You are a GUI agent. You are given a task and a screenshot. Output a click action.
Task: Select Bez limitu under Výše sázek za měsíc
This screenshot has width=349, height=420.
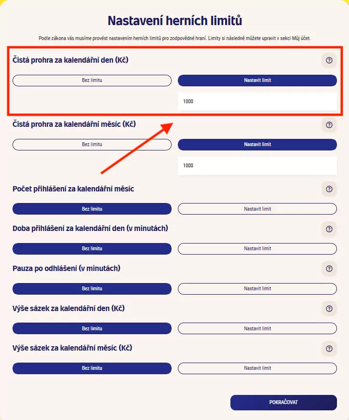coord(92,367)
